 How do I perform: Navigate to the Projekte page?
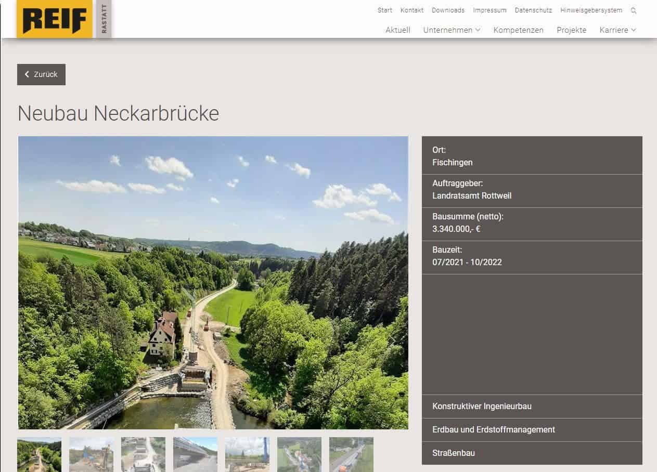(571, 30)
